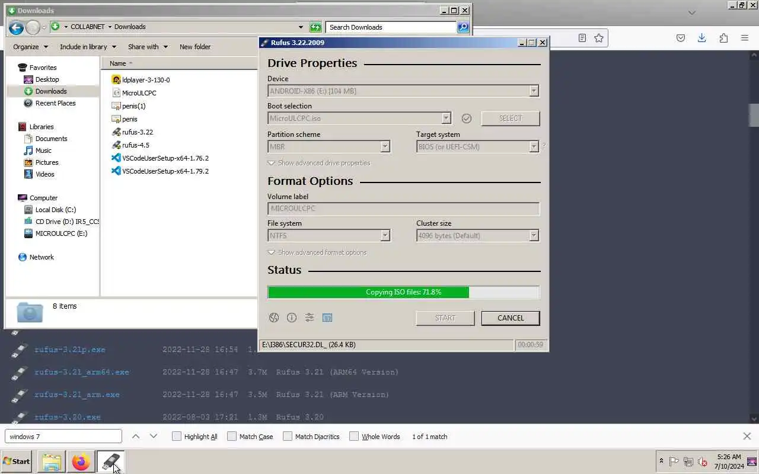The image size is (759, 474).
Task: Open the Start menu
Action: pos(17,462)
